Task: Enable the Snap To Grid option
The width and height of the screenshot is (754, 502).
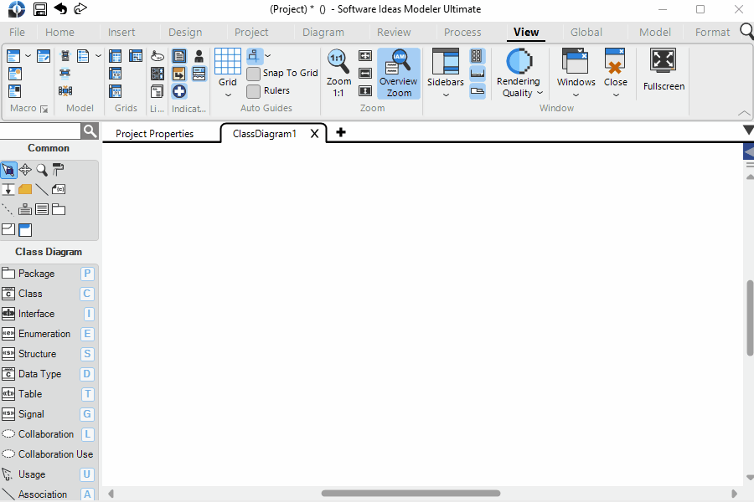Action: [253, 73]
